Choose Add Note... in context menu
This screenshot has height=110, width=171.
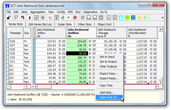[109, 93]
